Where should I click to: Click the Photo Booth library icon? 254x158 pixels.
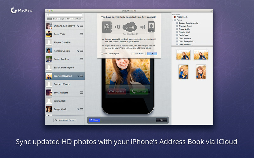(175, 17)
